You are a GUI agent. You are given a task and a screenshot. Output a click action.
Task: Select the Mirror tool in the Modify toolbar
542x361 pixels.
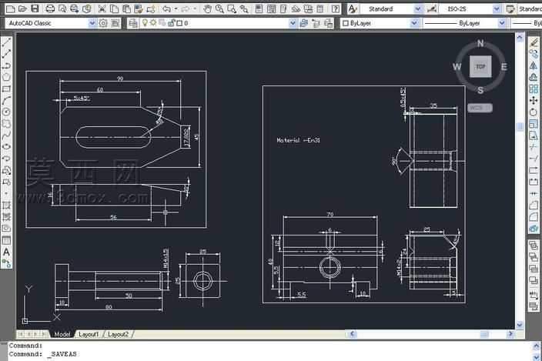pos(534,65)
